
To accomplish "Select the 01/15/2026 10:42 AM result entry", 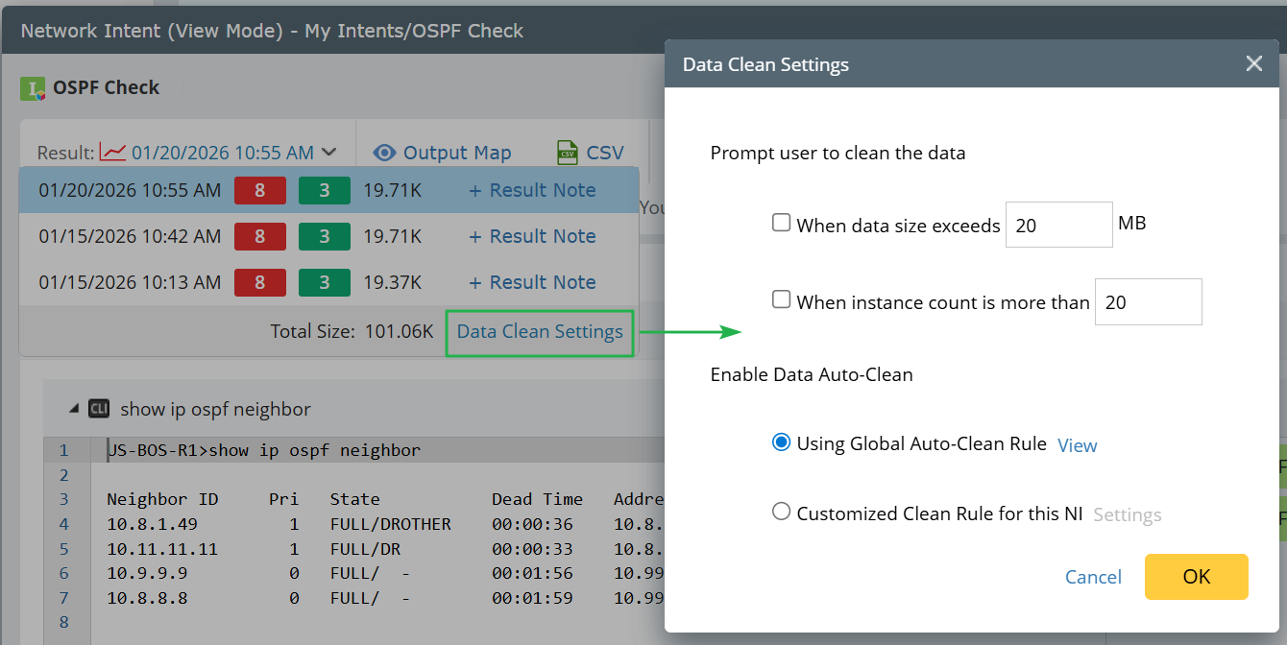I will click(130, 236).
